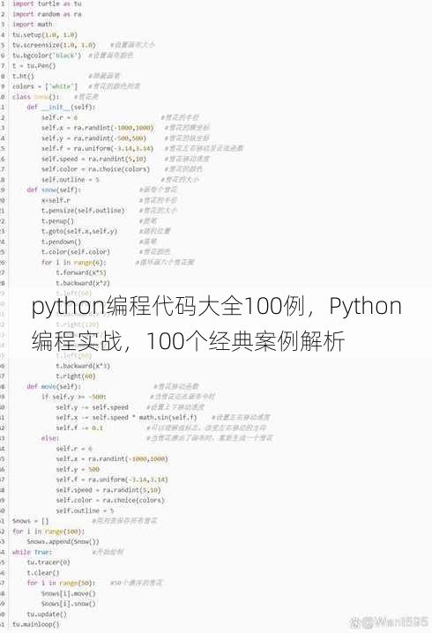Select the tu.bgcolor('black') line
This screenshot has width=432, height=633.
point(47,56)
